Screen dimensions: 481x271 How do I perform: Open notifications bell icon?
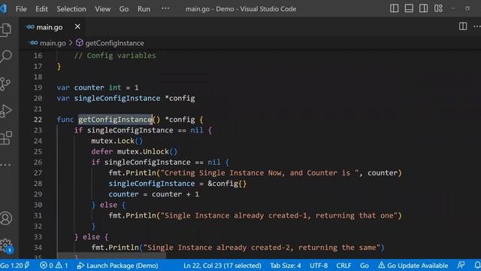coord(477,265)
